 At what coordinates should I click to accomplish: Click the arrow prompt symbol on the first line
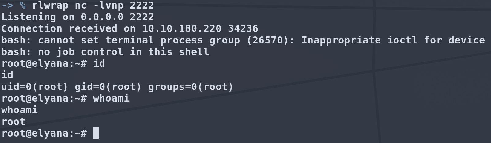[7, 5]
